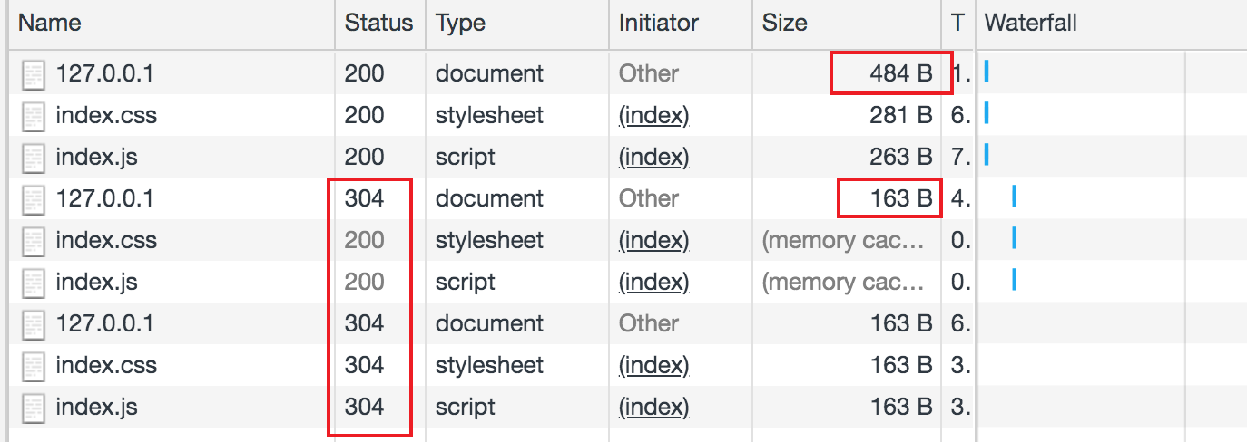
Task: Select the index.js name in its memory cache row
Action: [96, 283]
